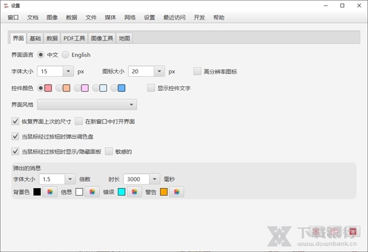Click the white 信息 swatch
Viewport: 368px width, 252px height.
pos(79,192)
